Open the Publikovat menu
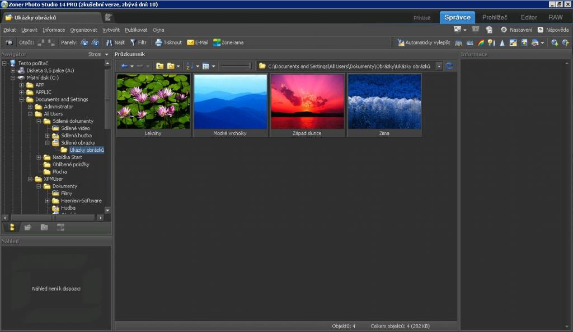 point(136,30)
